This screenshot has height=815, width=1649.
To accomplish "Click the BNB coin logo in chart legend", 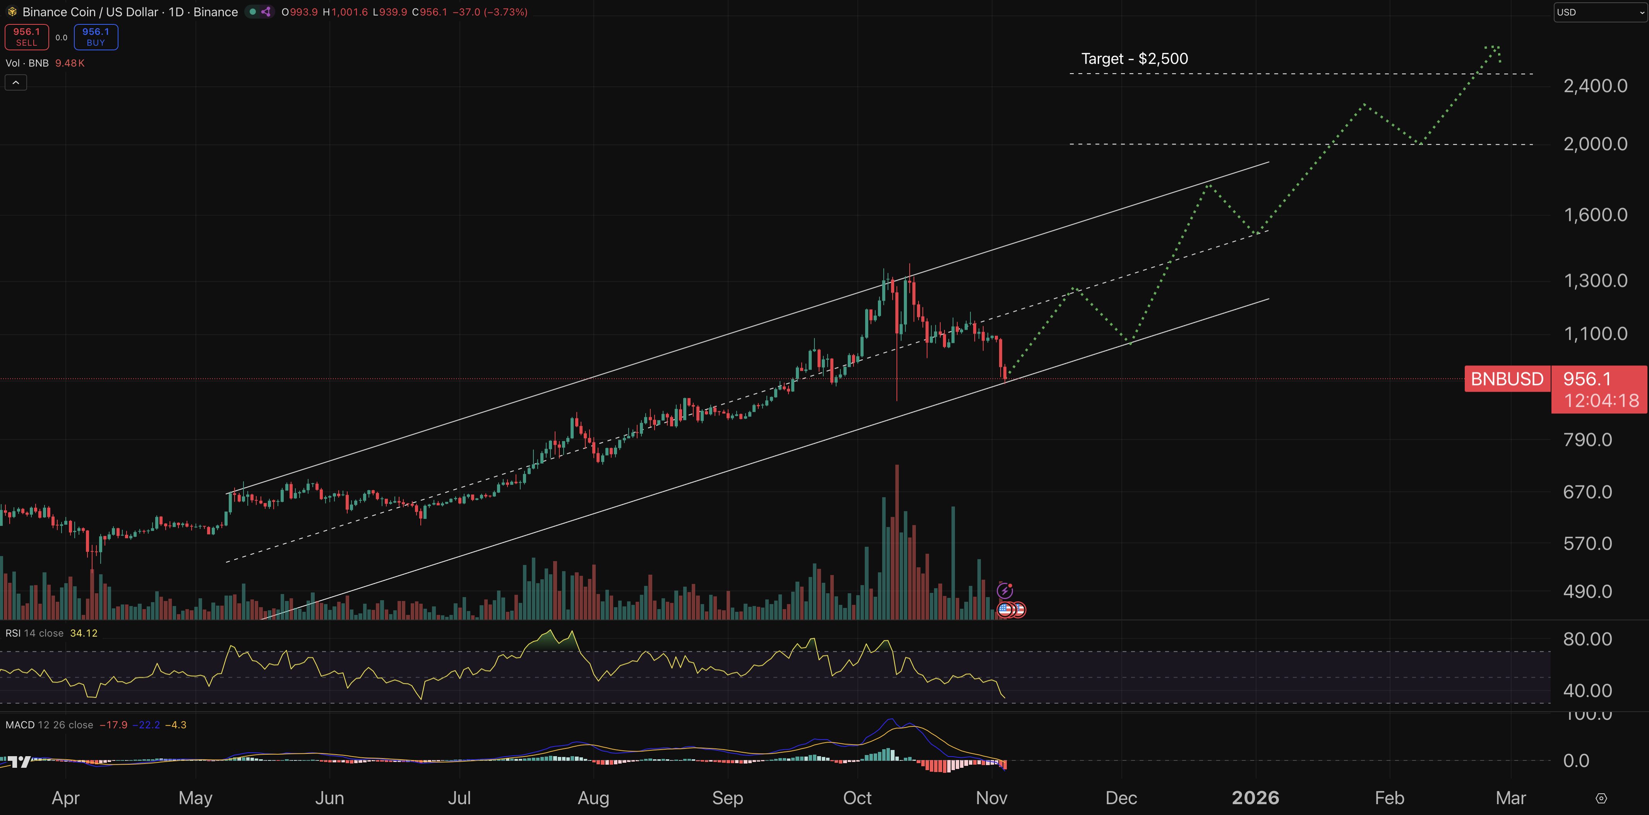I will pyautogui.click(x=12, y=12).
